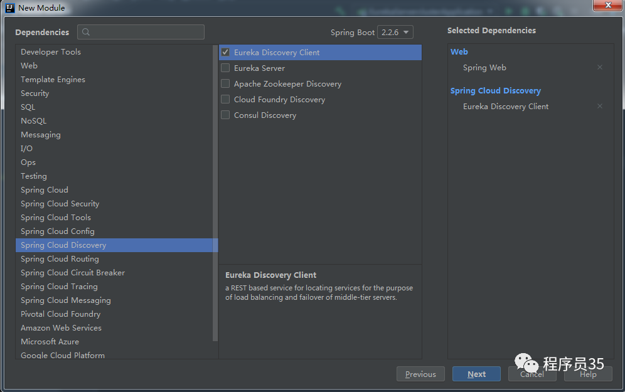This screenshot has height=392, width=625.
Task: Select the Google Cloud Platform category
Action: (x=114, y=354)
